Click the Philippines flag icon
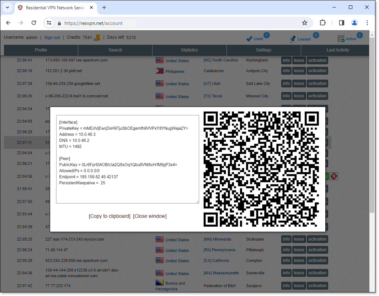Viewport: 379px width, 296px height. (x=160, y=71)
